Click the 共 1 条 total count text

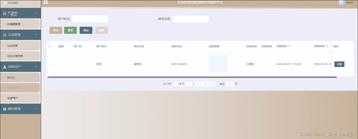pyautogui.click(x=167, y=84)
